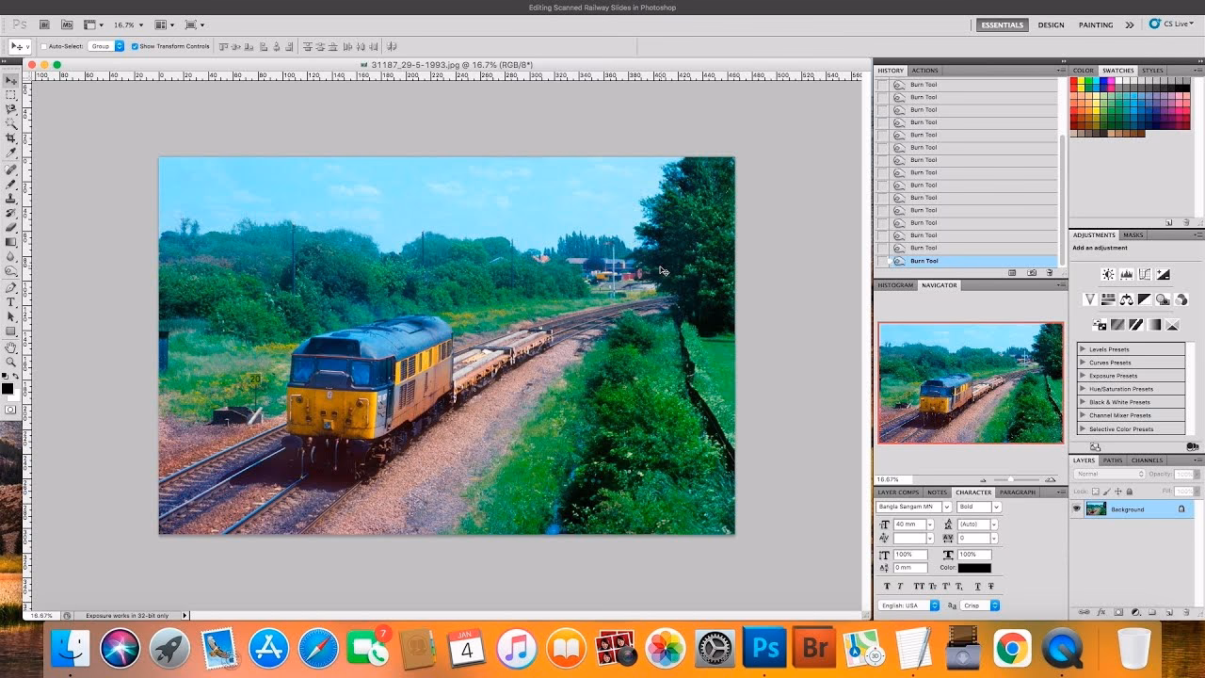Image resolution: width=1205 pixels, height=678 pixels.
Task: Expand the Curves Presets list
Action: click(1083, 363)
